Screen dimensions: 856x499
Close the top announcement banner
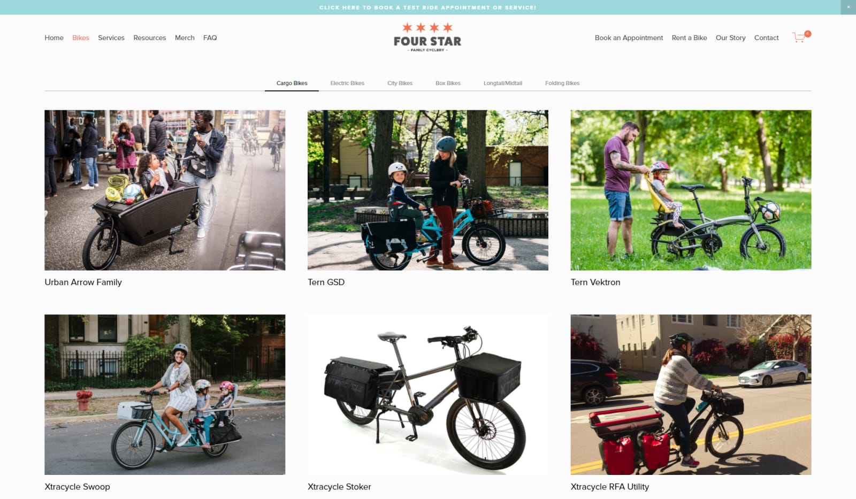849,7
